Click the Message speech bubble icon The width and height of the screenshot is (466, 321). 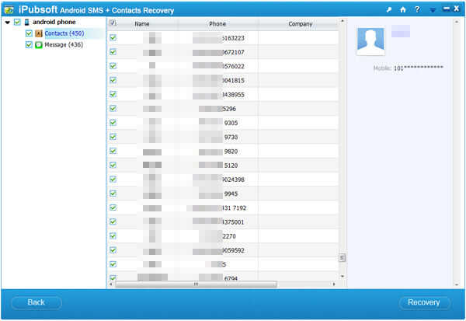coord(39,45)
